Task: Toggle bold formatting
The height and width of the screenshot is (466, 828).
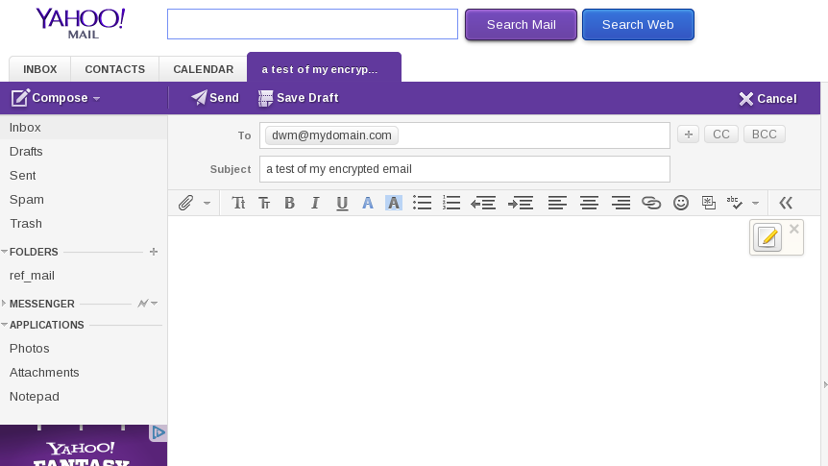Action: (289, 203)
